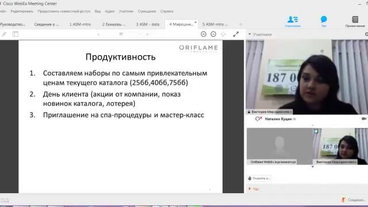Switch to the Сведения о tab

click(47, 24)
